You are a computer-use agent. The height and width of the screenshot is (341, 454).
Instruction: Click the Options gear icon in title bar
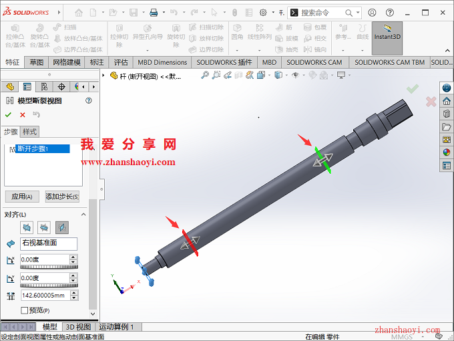264,12
